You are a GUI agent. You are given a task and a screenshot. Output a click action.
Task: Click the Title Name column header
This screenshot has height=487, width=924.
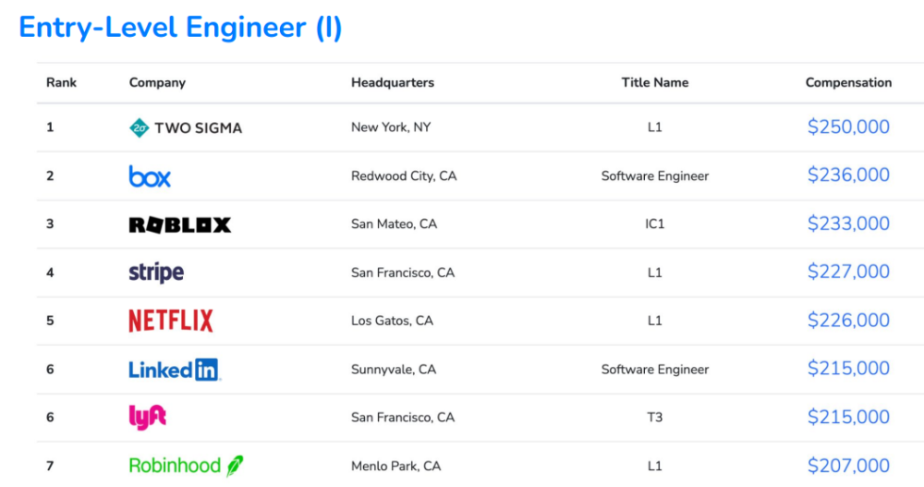[x=655, y=82]
